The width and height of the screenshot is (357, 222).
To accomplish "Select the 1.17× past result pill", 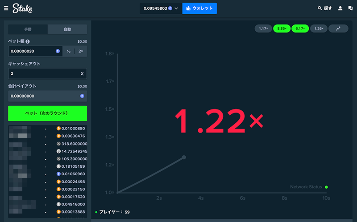I will point(263,28).
